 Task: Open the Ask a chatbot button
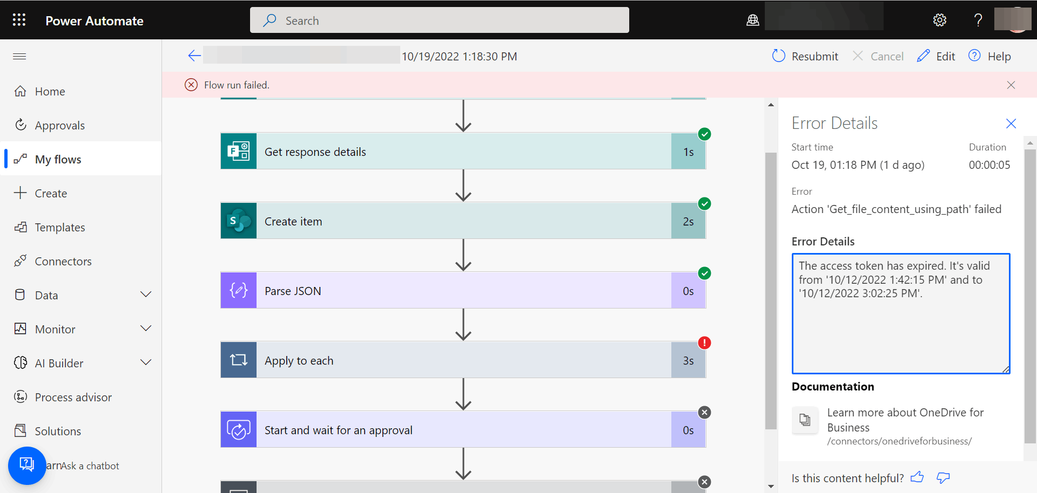coord(27,465)
